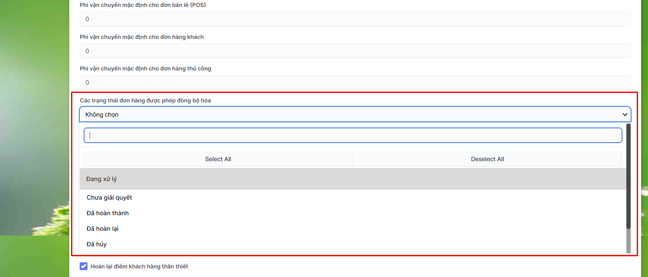This screenshot has height=277, width=648.
Task: Click the POS retail order shipping fee field
Action: point(354,19)
